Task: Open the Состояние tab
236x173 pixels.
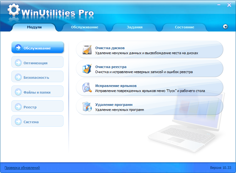Action: 184,27
